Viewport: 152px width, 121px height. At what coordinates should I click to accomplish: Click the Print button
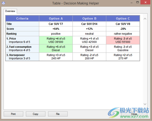pyautogui.click(x=13, y=114)
